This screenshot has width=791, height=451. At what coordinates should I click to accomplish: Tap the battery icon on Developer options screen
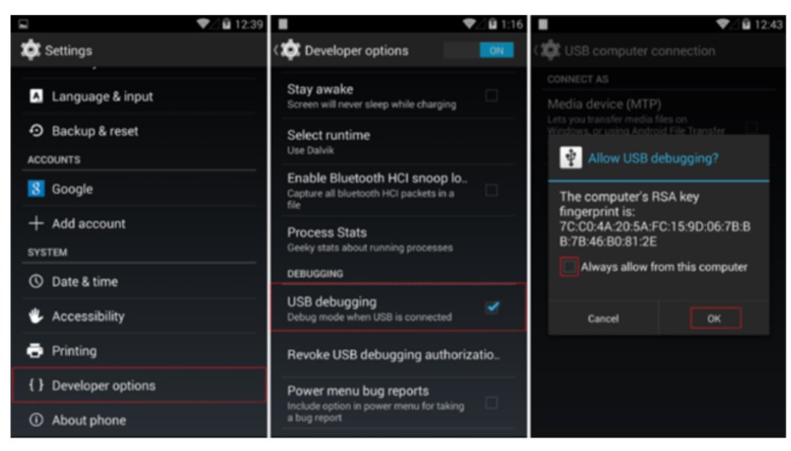(x=492, y=24)
